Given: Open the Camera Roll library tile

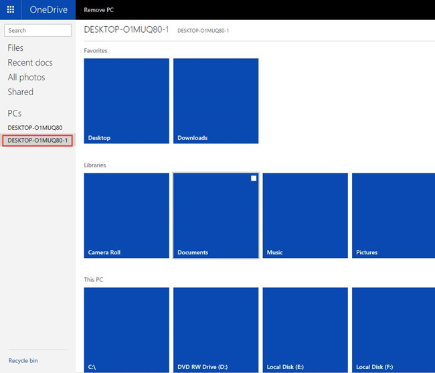Looking at the screenshot, I should (126, 216).
